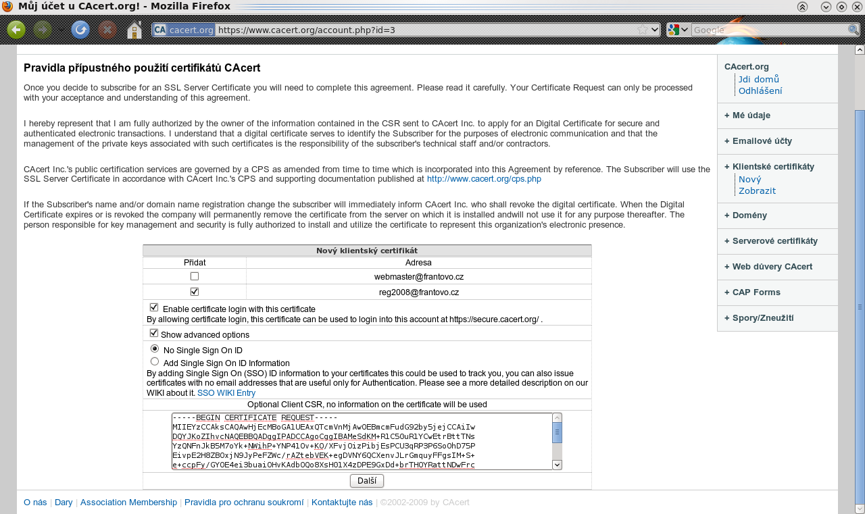
Task: Toggle Enable certificate login checkbox
Action: pyautogui.click(x=154, y=307)
